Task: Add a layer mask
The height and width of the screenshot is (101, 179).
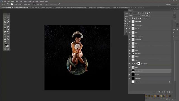Action: pyautogui.click(x=160, y=92)
